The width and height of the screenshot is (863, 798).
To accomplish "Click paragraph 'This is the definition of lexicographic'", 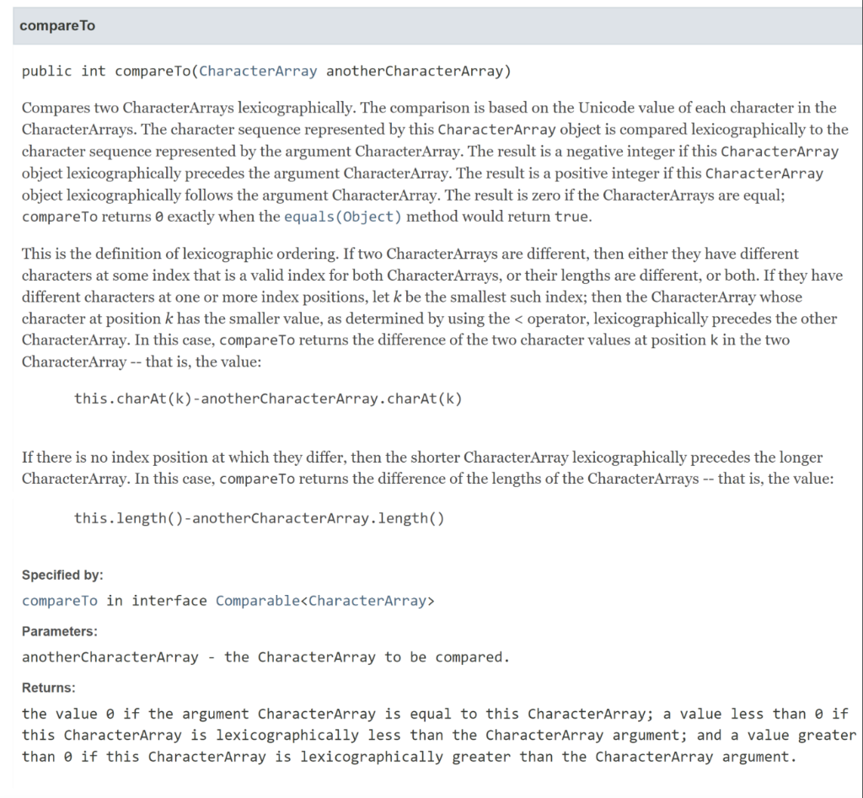I will tap(432, 308).
